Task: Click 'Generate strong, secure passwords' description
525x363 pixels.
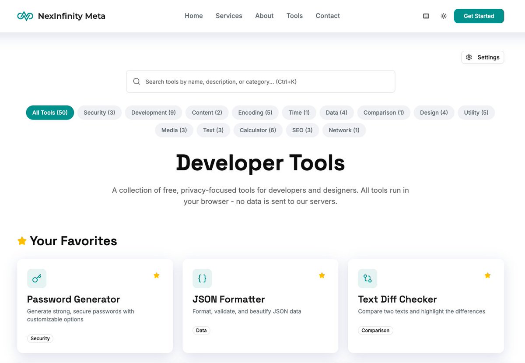Action: pos(80,315)
